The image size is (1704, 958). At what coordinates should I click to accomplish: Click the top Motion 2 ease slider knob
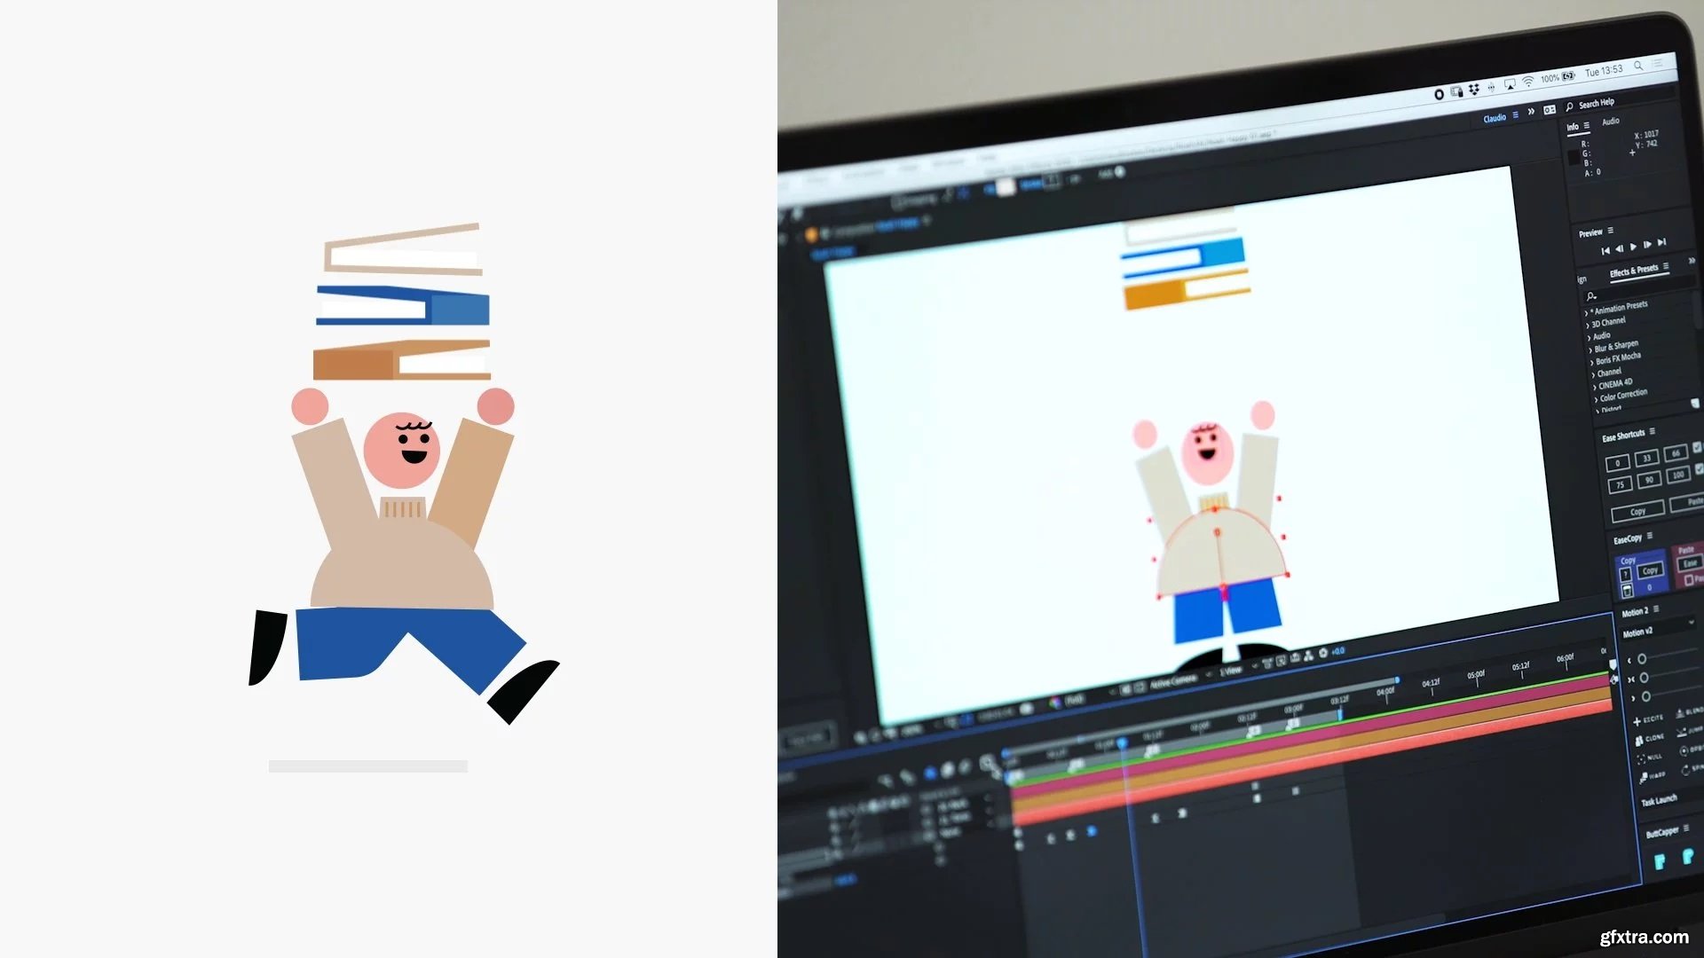[x=1642, y=659]
